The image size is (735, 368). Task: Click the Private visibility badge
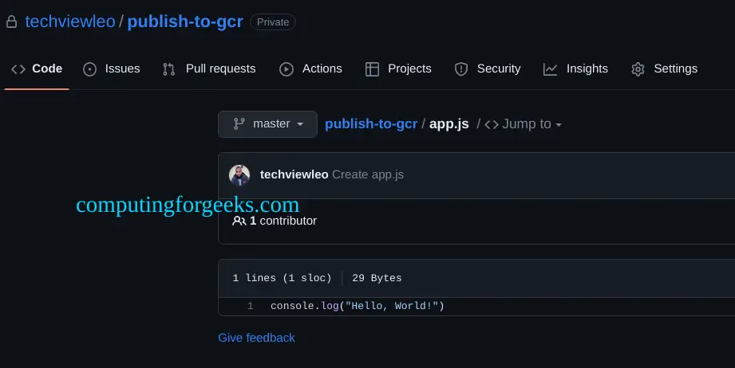[273, 22]
